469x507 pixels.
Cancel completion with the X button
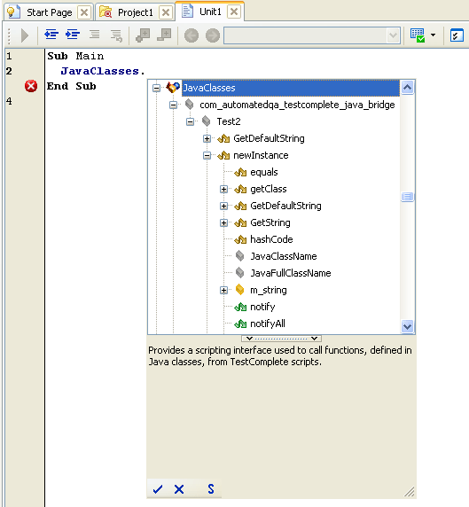click(179, 489)
